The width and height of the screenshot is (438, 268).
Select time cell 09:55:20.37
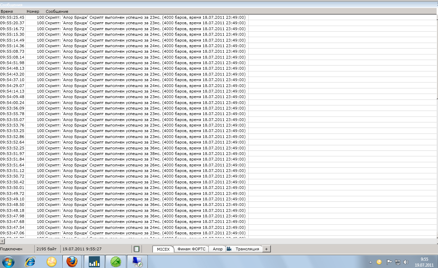tap(12, 23)
